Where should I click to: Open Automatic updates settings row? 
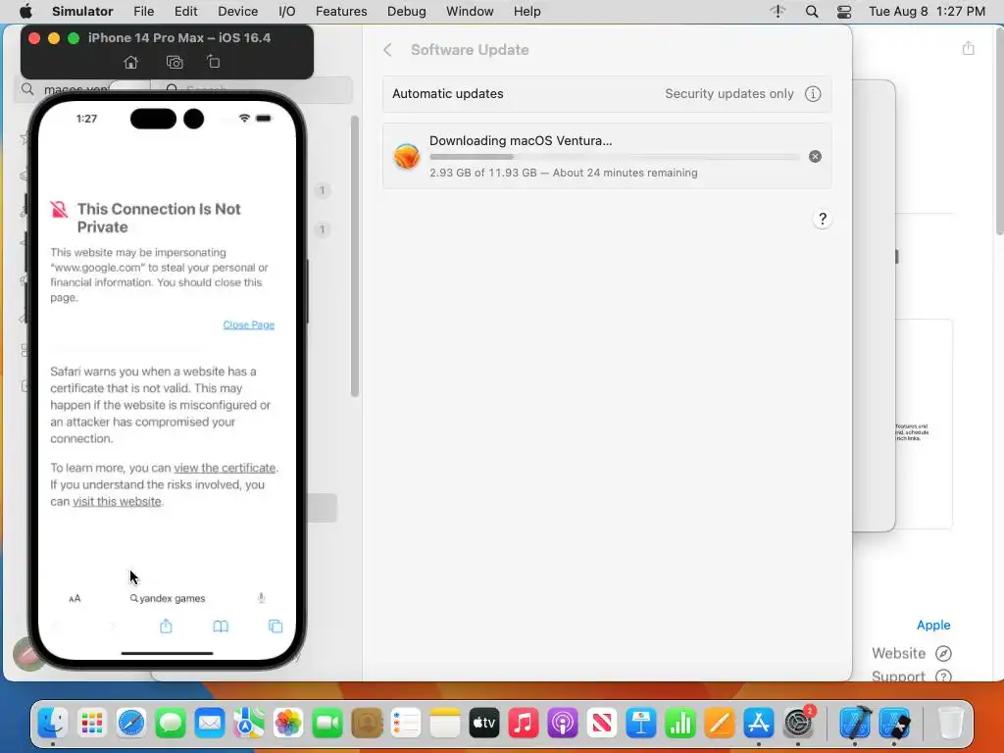tap(607, 93)
